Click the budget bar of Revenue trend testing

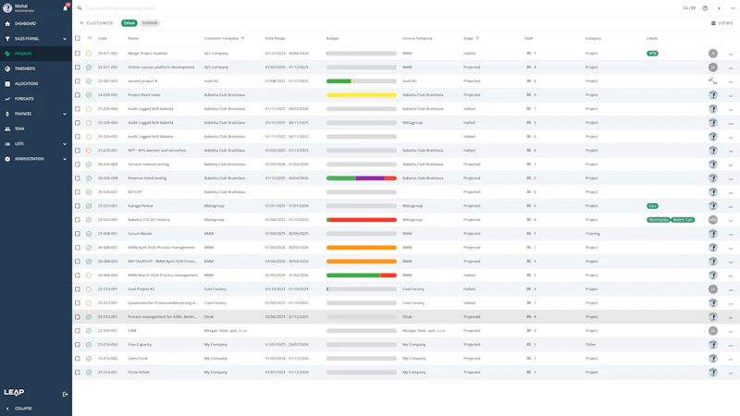point(362,178)
